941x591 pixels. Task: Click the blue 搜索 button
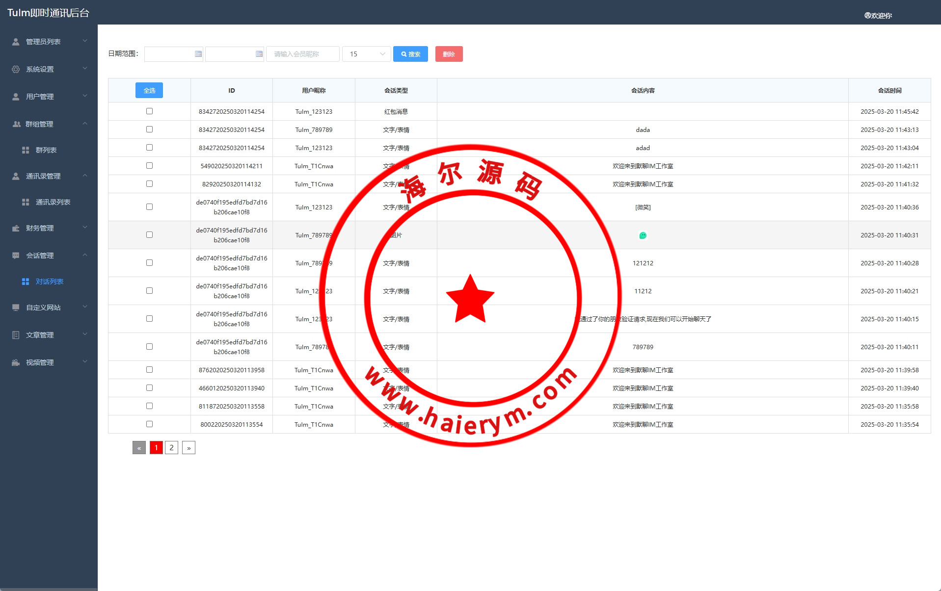tap(410, 54)
